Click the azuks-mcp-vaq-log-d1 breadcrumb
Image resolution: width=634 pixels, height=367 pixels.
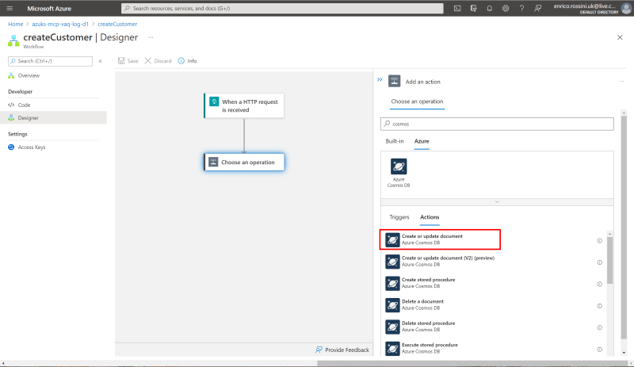[60, 24]
